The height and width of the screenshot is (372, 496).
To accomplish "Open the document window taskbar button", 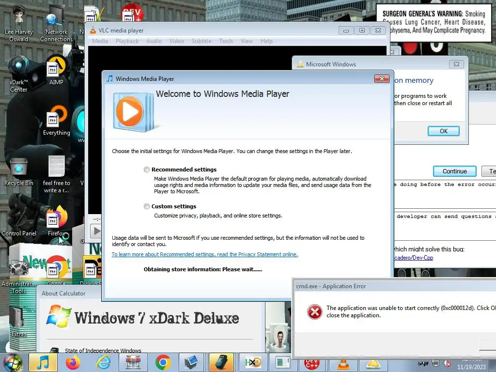I will click(283, 362).
